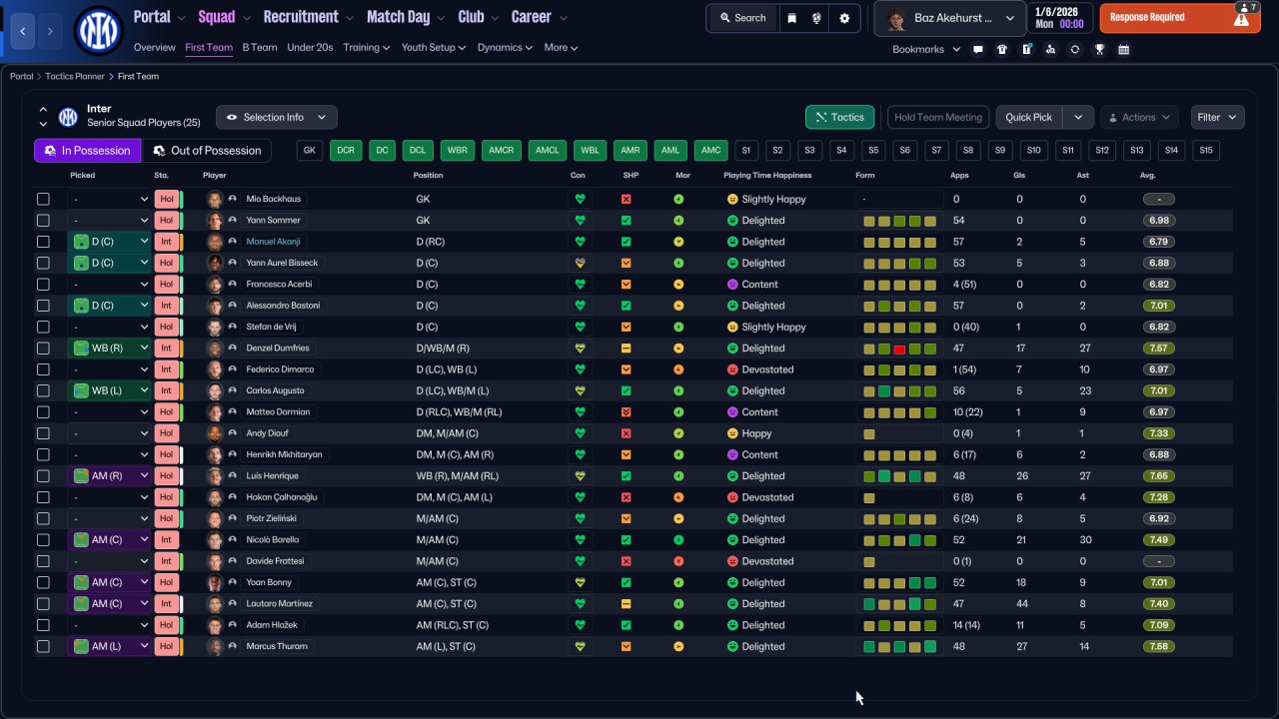This screenshot has height=719, width=1279.
Task: Click the shirt shortcut icon
Action: 1002,50
